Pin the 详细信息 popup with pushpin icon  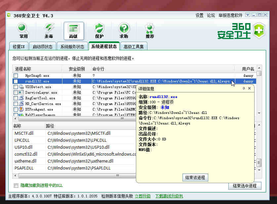point(244,88)
